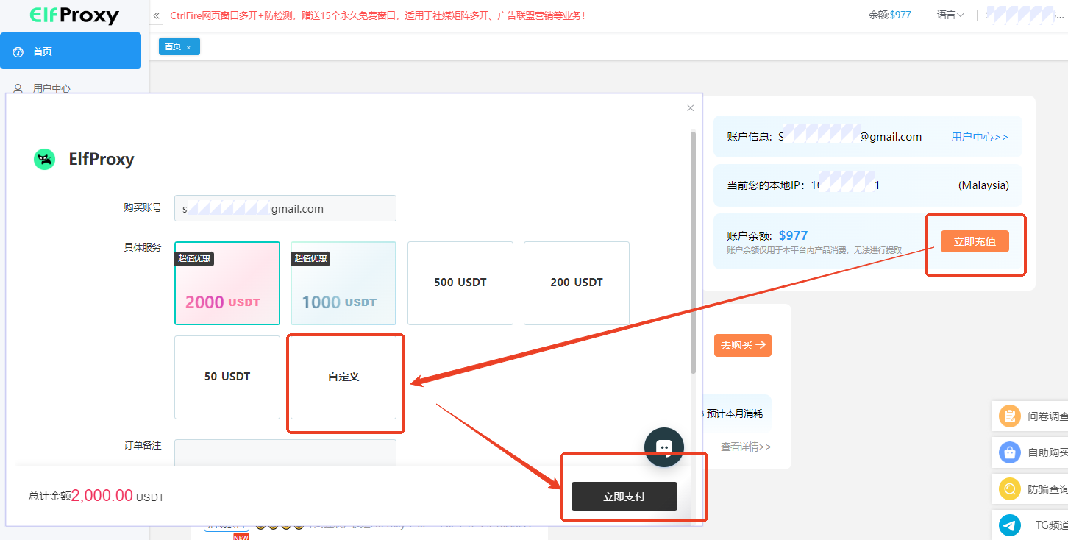The height and width of the screenshot is (540, 1068).
Task: Click the 订单备注 order note field
Action: pos(285,453)
